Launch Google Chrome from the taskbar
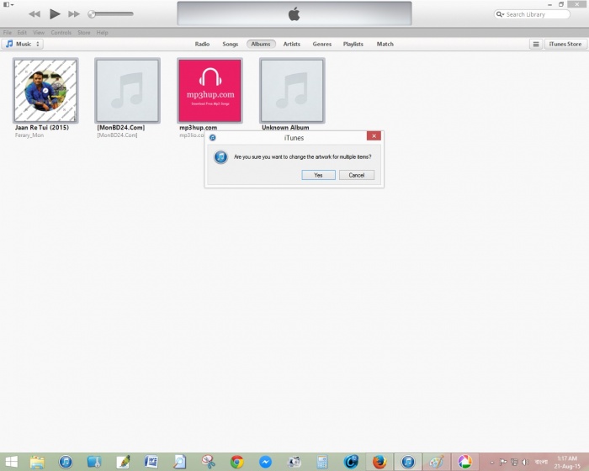589x471 pixels. [x=237, y=462]
